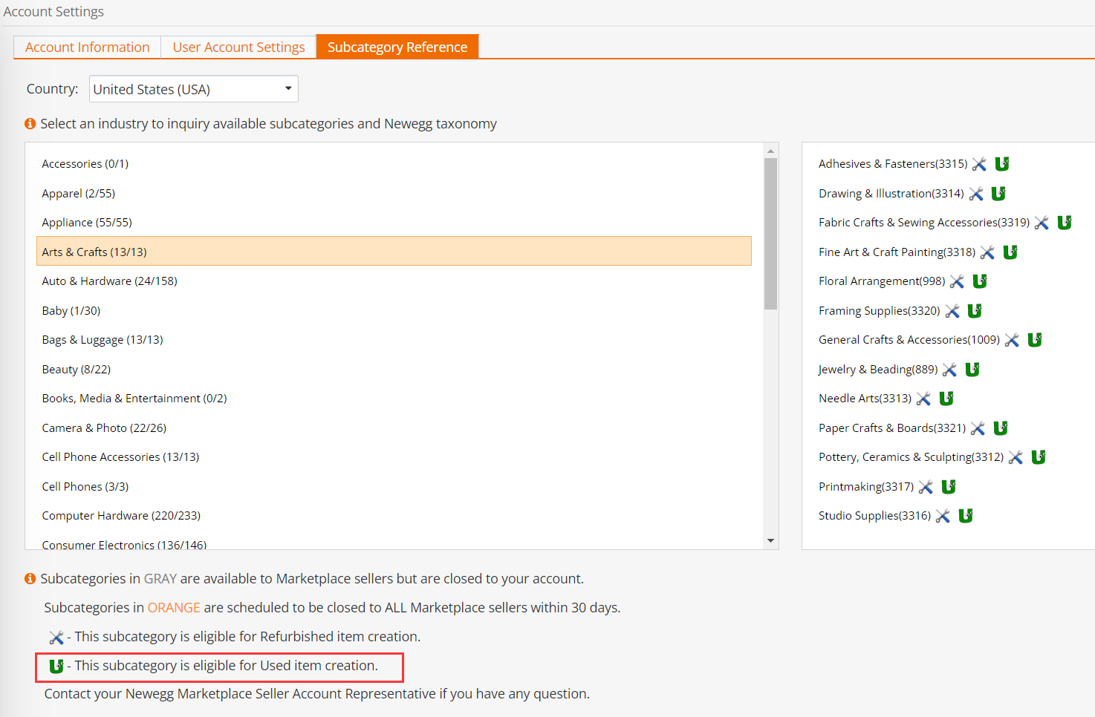Click Used icon beside Jewelry & Beading
The image size is (1095, 717).
972,370
